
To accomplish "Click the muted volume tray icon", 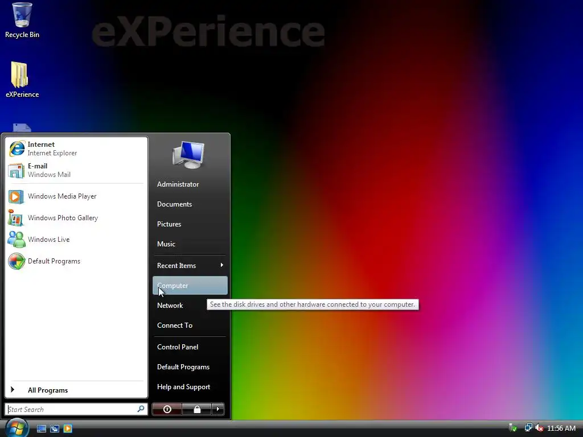I will tap(539, 428).
